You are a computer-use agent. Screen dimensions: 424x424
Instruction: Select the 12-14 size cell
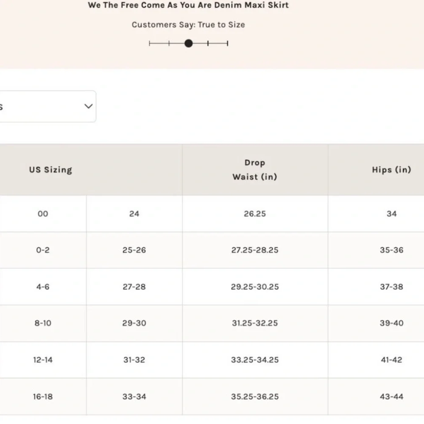click(43, 360)
